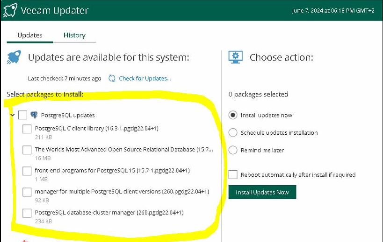Click front-end programs for PostgreSQL 15 text
The height and width of the screenshot is (242, 383).
pos(112,170)
